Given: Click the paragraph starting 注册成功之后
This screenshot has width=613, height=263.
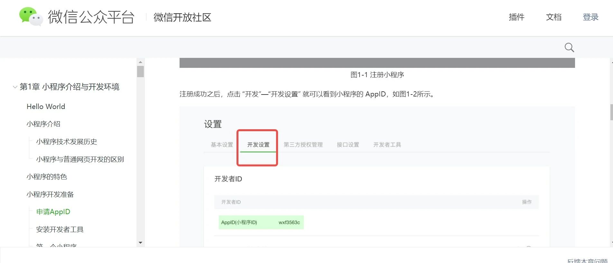Looking at the screenshot, I should (308, 94).
